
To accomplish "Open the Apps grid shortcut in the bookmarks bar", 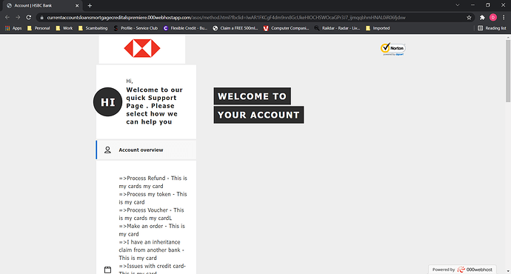I will click(x=13, y=28).
